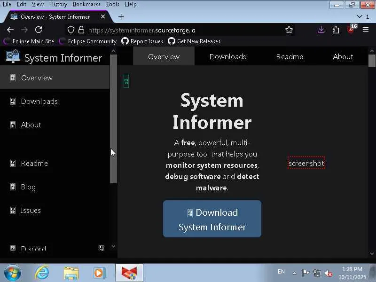Open the Help menu
Viewport: 376px width, 282px height.
pos(131,4)
